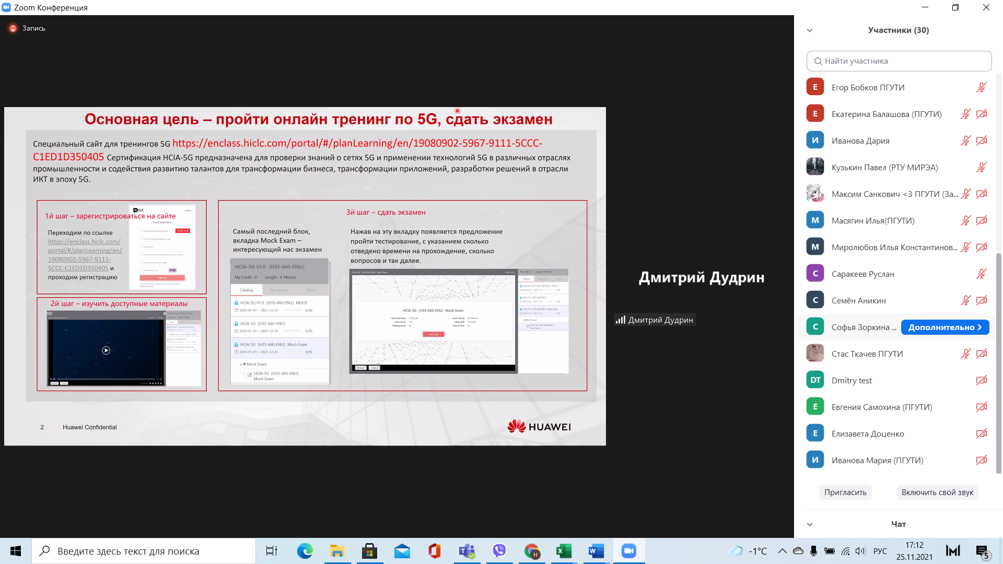Open the Zoom app in the taskbar
This screenshot has width=1003, height=564.
628,551
